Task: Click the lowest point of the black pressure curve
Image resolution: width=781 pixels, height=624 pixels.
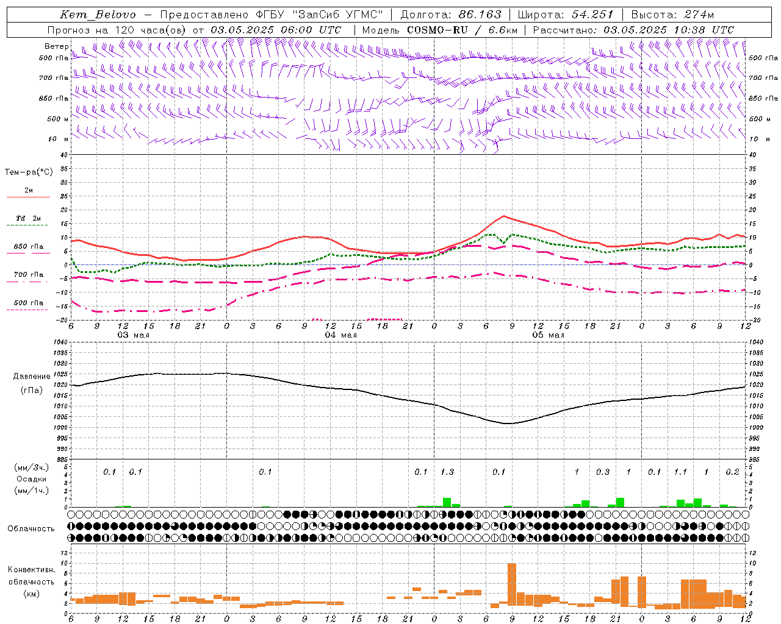Action: (508, 424)
